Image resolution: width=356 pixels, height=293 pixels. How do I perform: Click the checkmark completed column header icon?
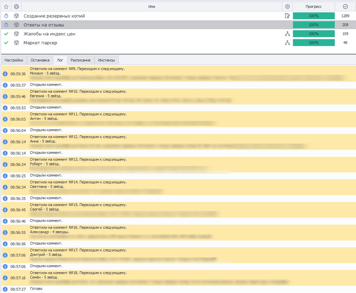click(345, 7)
